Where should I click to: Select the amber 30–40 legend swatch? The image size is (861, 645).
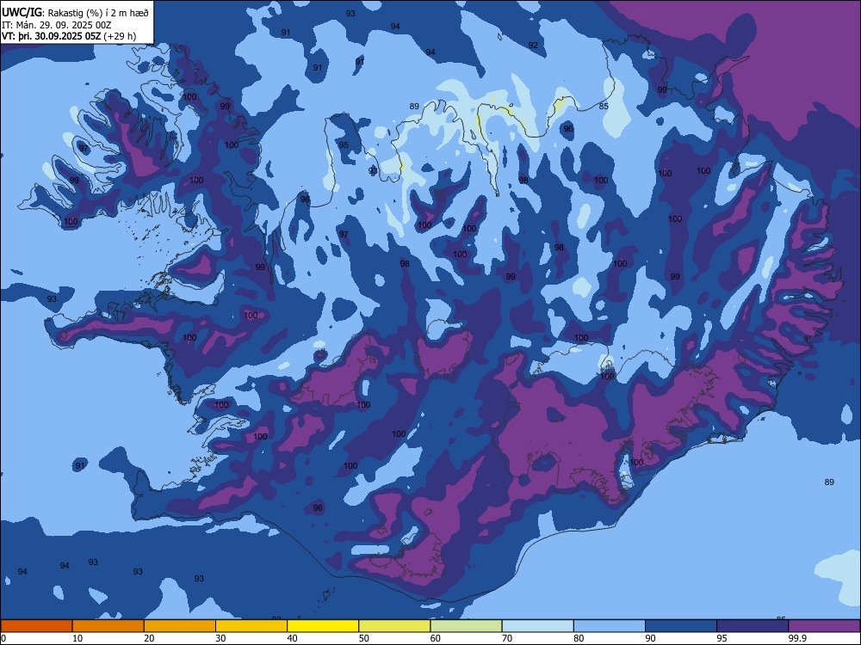click(251, 626)
